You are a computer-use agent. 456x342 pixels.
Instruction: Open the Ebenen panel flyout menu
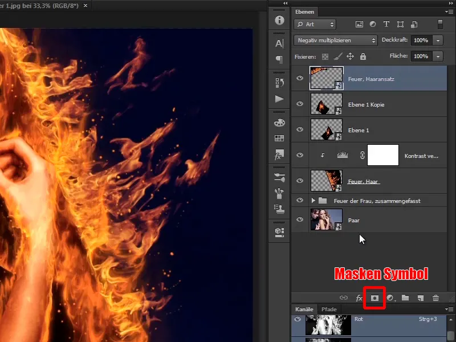pos(449,11)
